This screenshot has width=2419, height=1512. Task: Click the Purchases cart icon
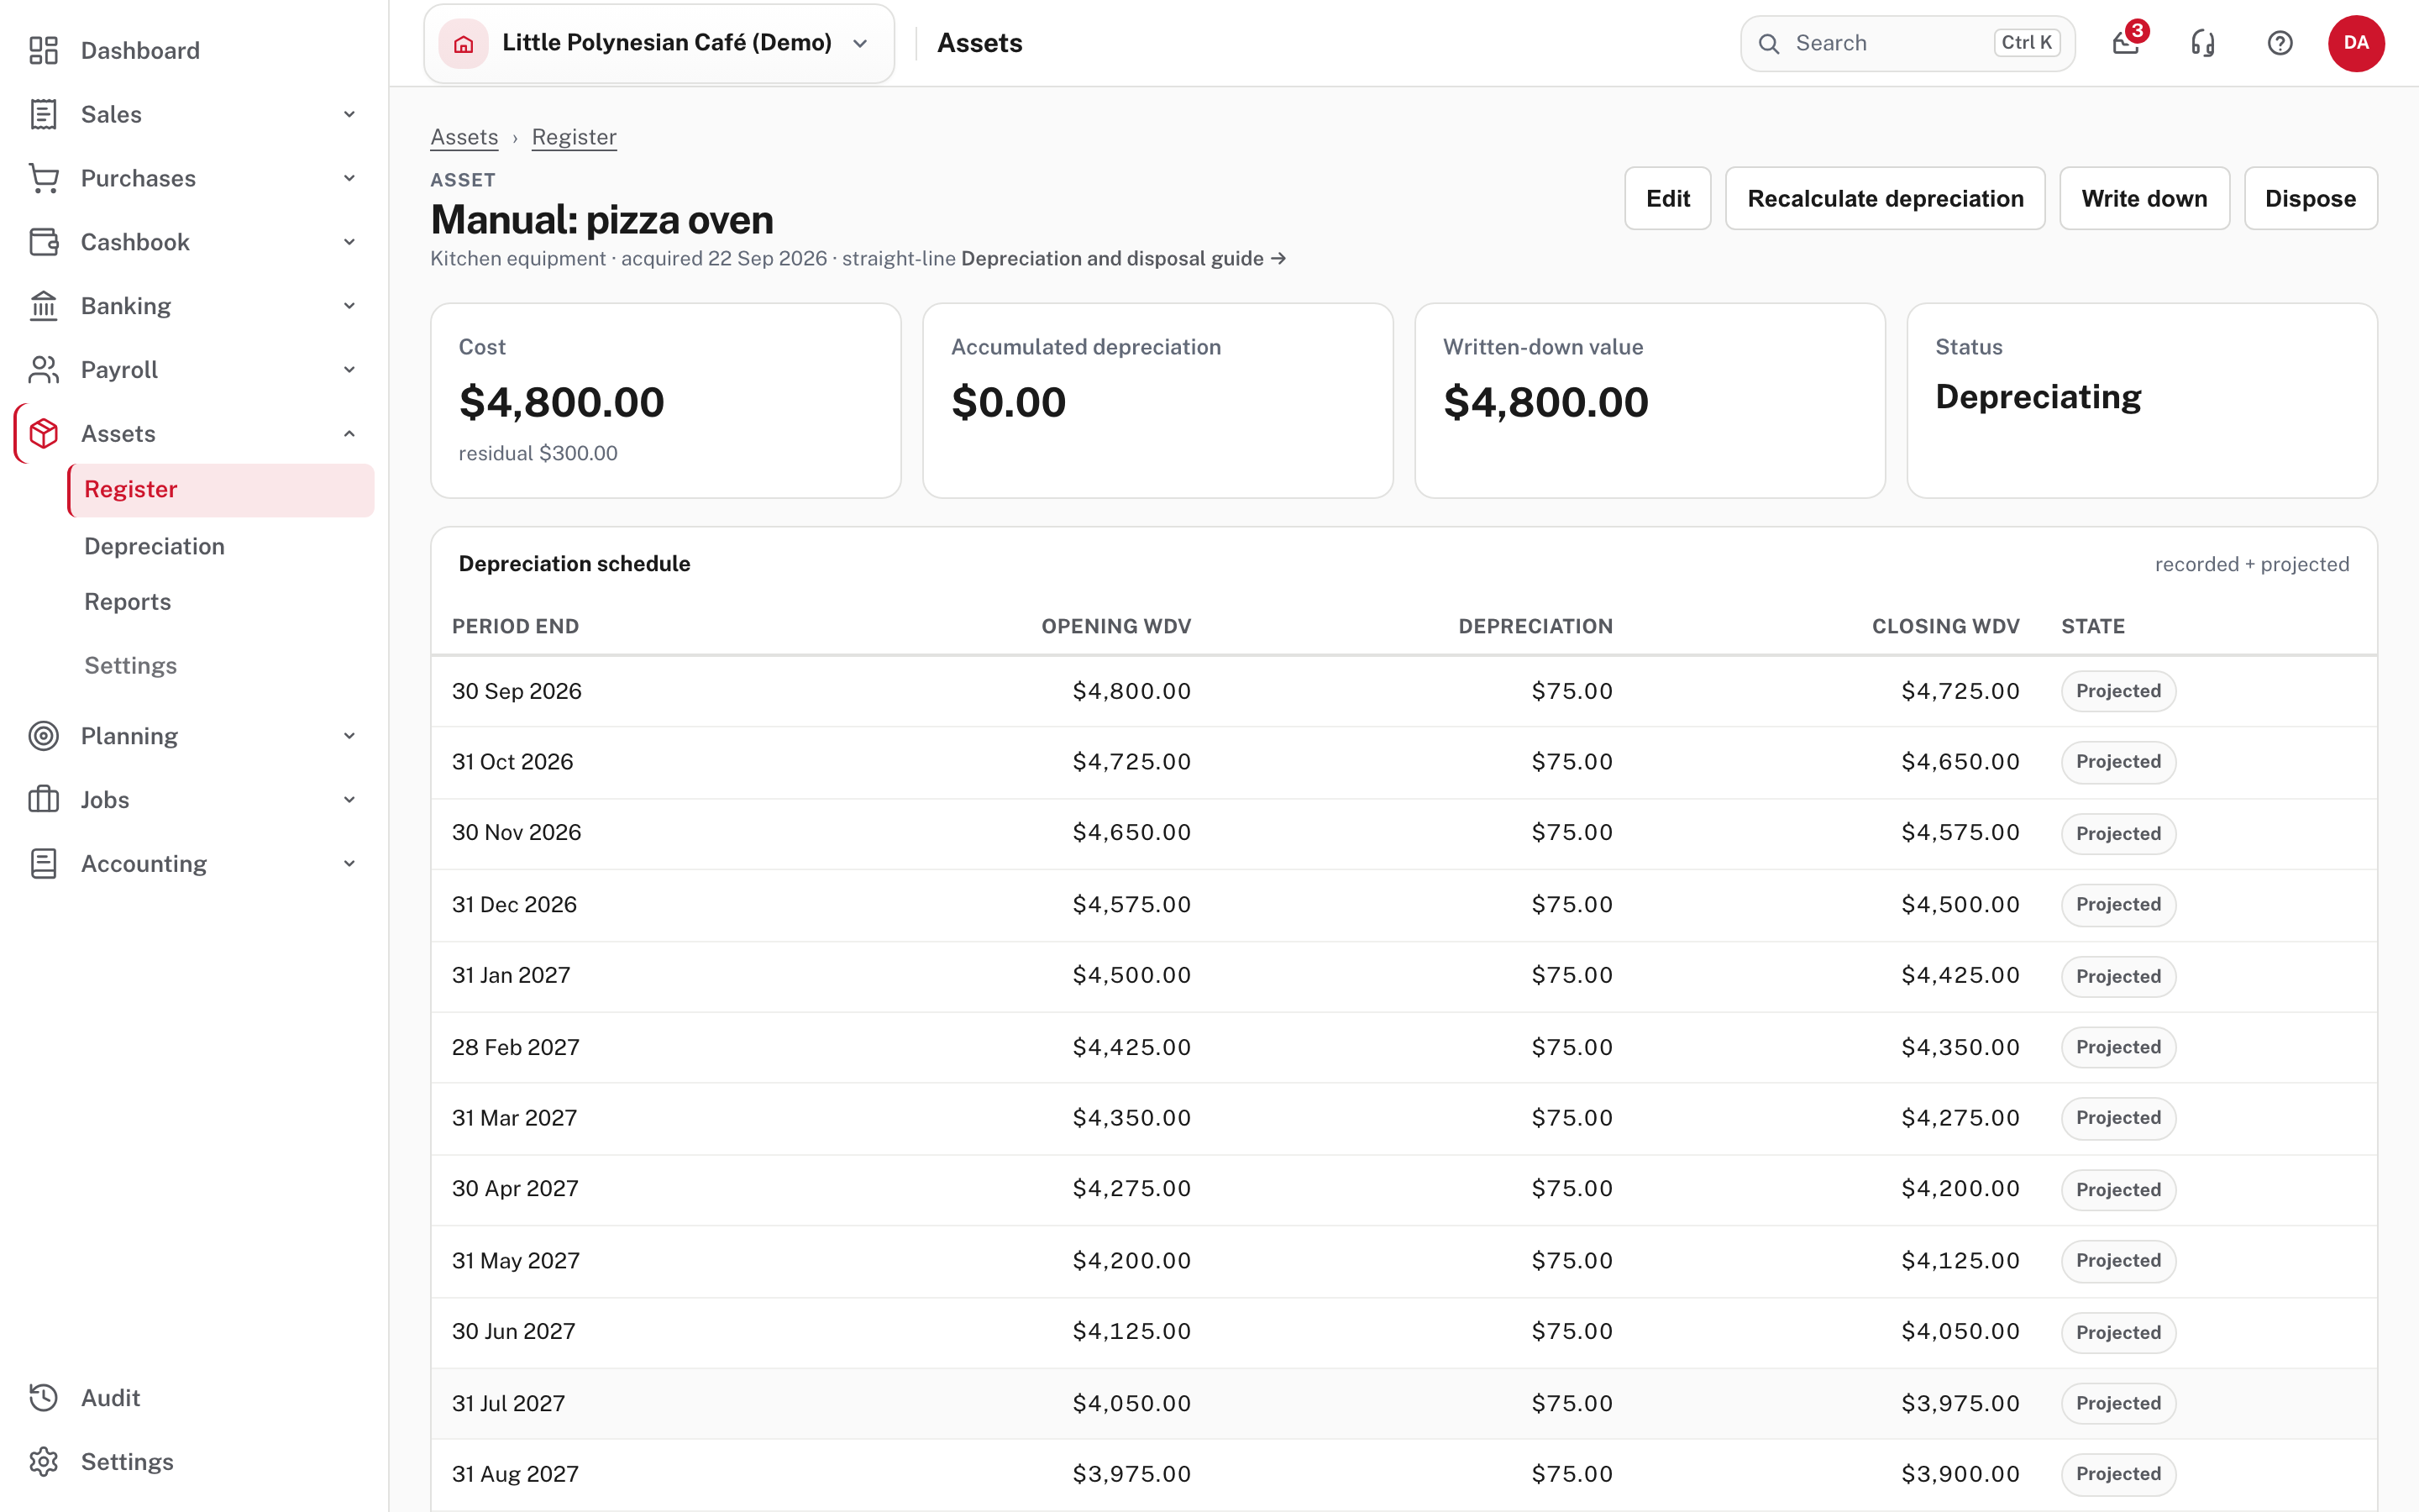coord(43,178)
